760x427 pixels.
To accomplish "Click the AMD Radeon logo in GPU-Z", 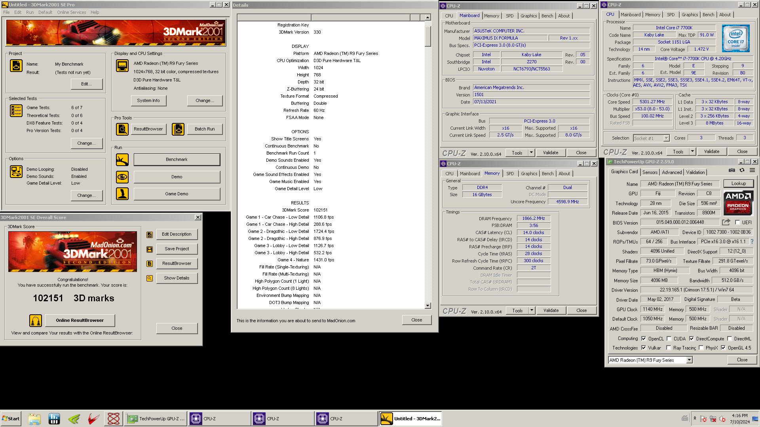I will (738, 202).
